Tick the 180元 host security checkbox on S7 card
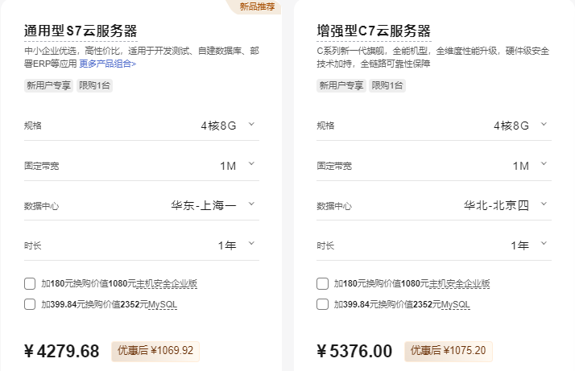Viewport: 575px width, 371px height. [30, 284]
